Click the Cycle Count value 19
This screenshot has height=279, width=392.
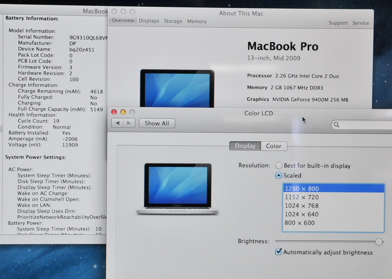pos(56,121)
